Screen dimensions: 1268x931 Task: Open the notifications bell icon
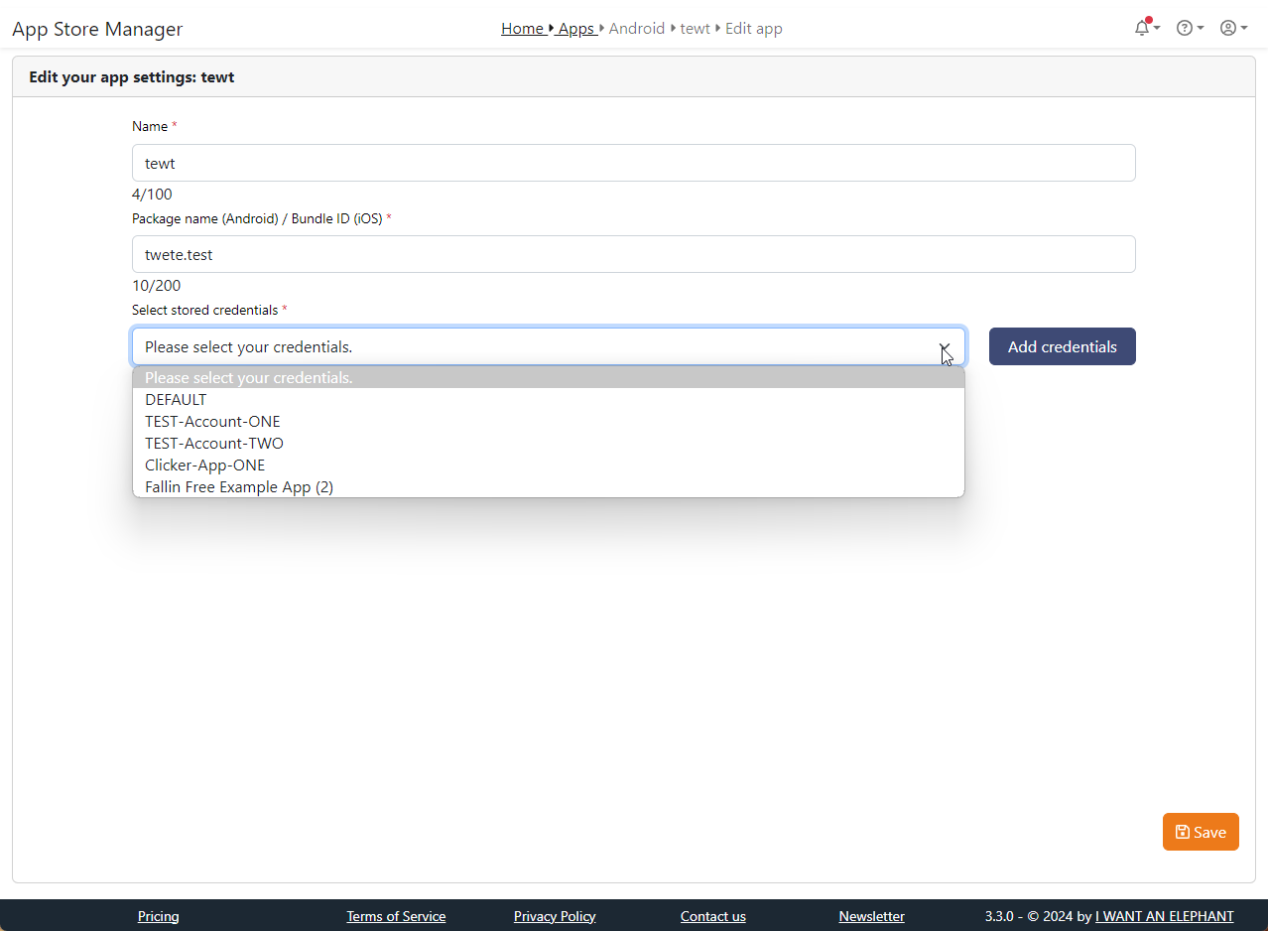tap(1145, 28)
